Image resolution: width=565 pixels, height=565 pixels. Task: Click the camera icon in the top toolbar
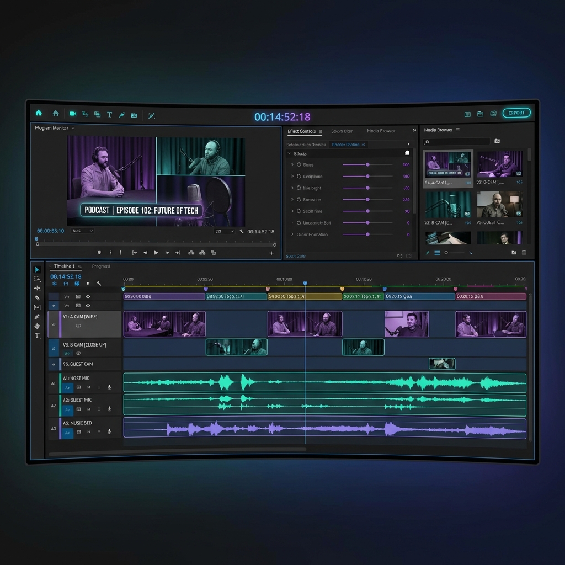tap(73, 114)
